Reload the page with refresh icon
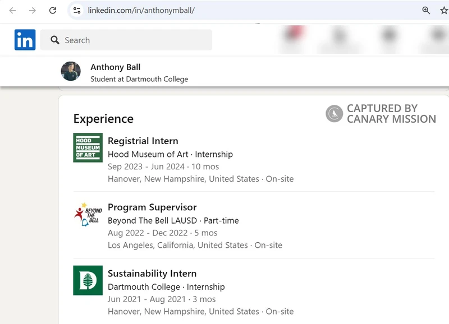Screen dimensions: 449x324 click(53, 11)
